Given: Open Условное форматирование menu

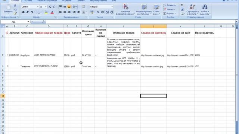Looking at the screenshot, I should (x=125, y=9).
